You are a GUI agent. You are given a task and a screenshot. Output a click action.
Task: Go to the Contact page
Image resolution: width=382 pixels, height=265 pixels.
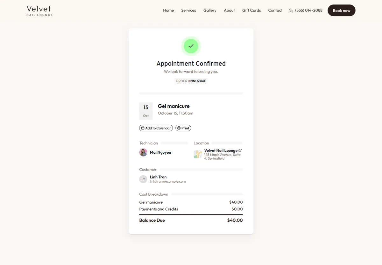[275, 10]
